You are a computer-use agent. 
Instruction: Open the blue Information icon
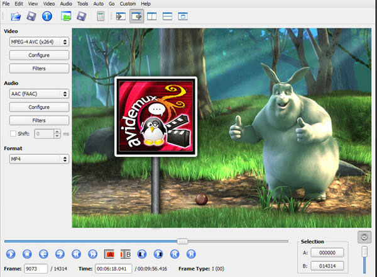click(x=46, y=16)
